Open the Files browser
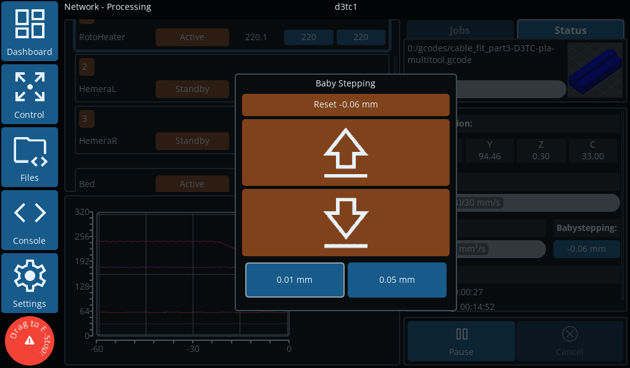The width and height of the screenshot is (630, 368). (30, 158)
